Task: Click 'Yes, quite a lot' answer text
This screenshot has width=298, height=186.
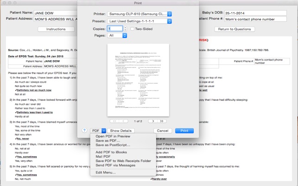Action: [24, 171]
